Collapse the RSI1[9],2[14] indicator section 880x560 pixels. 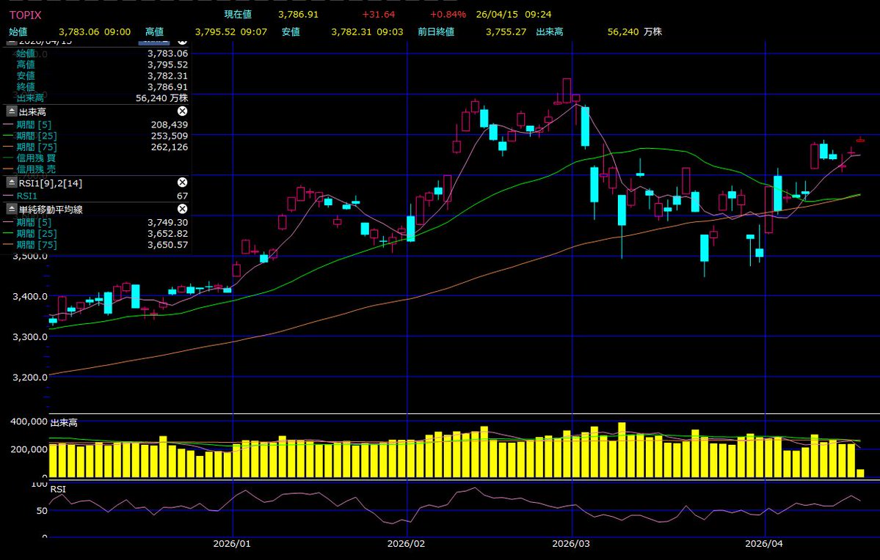12,183
